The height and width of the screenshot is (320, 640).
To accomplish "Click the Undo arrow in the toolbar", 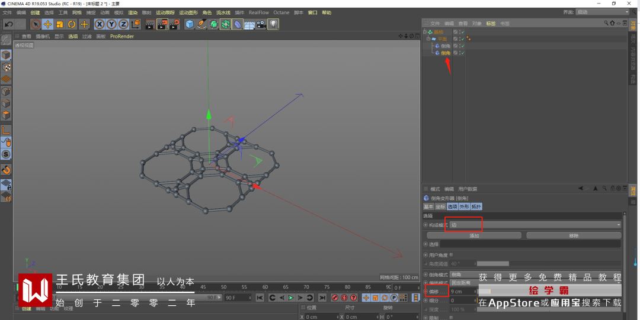I will 8,24.
